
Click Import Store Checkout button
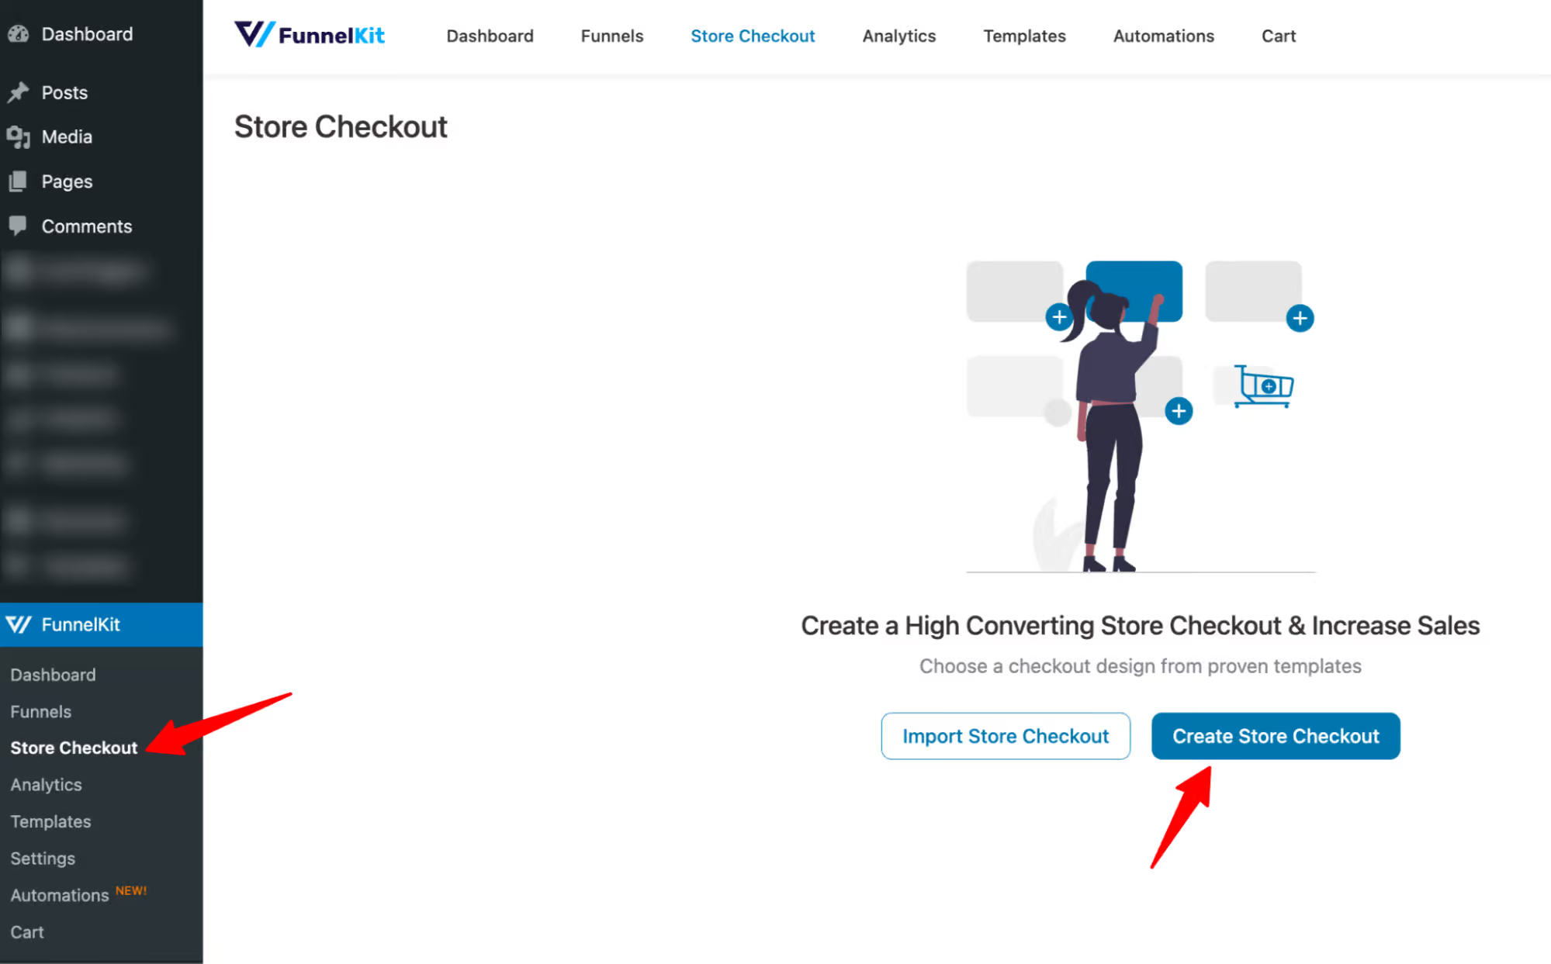click(1006, 735)
